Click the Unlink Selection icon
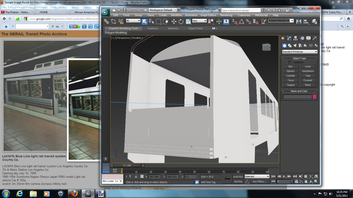 pyautogui.click(x=113, y=22)
